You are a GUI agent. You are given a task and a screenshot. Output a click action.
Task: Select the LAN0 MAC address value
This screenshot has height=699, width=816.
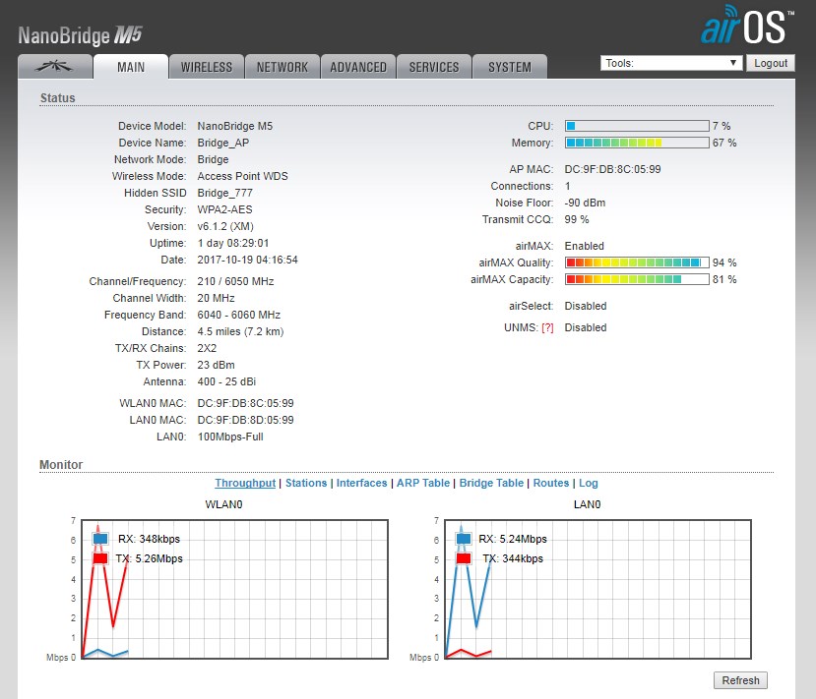[246, 420]
